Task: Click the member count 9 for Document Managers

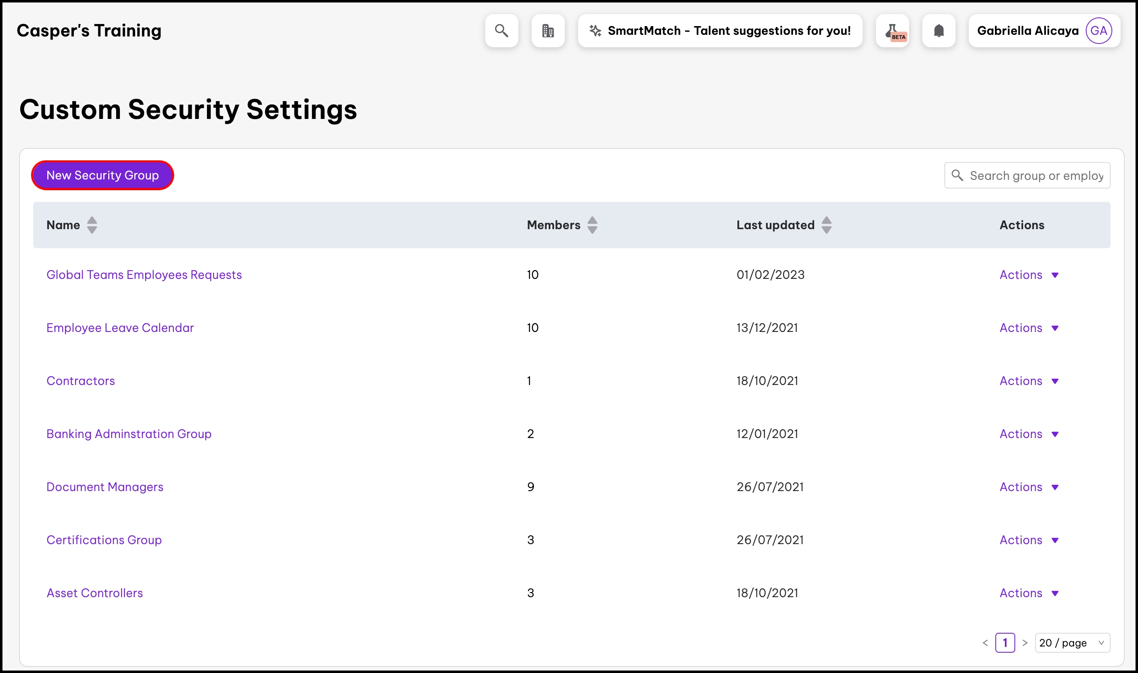Action: click(x=530, y=487)
